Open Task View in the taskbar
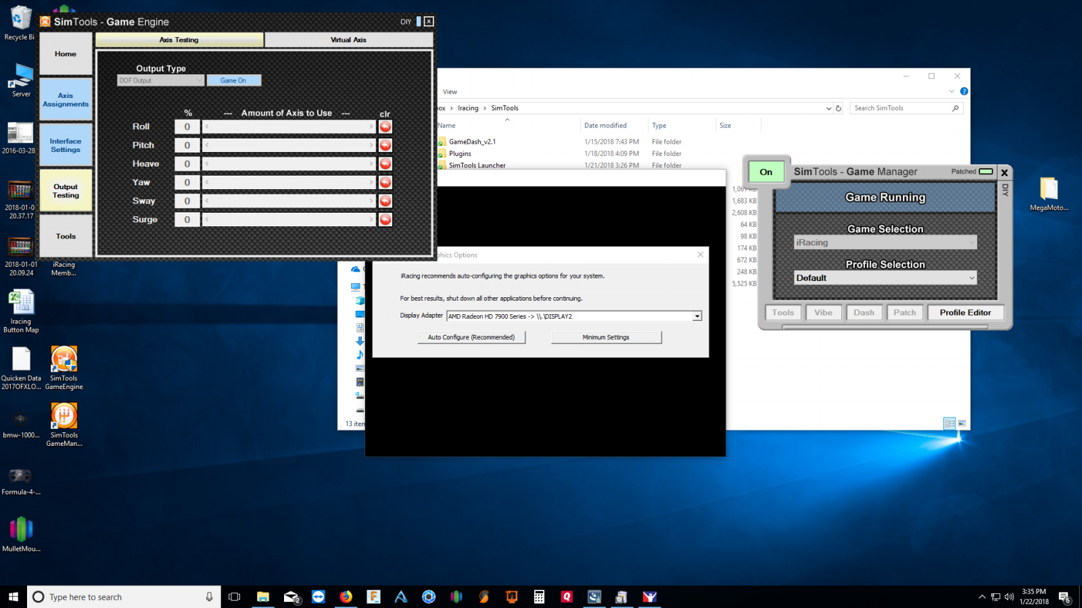The height and width of the screenshot is (608, 1082). coord(235,597)
